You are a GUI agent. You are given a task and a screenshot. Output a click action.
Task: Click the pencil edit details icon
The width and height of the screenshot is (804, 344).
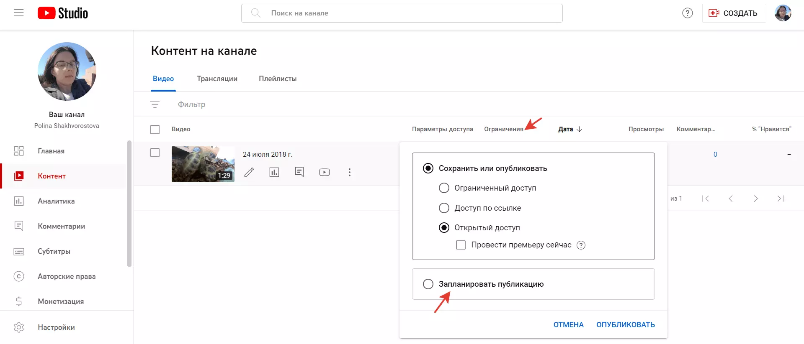pyautogui.click(x=249, y=172)
